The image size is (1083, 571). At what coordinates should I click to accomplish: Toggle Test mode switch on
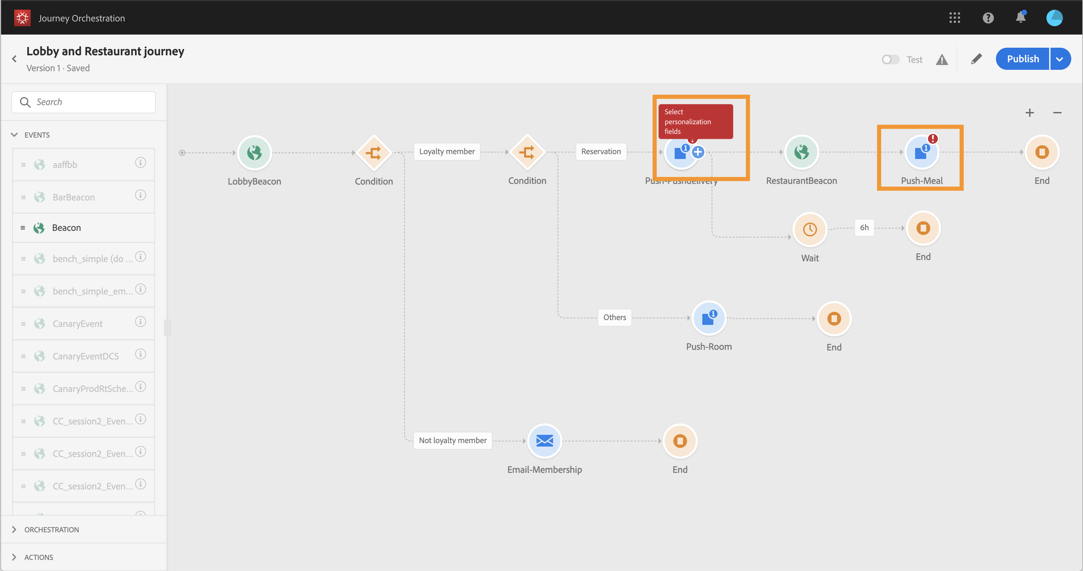coord(890,60)
